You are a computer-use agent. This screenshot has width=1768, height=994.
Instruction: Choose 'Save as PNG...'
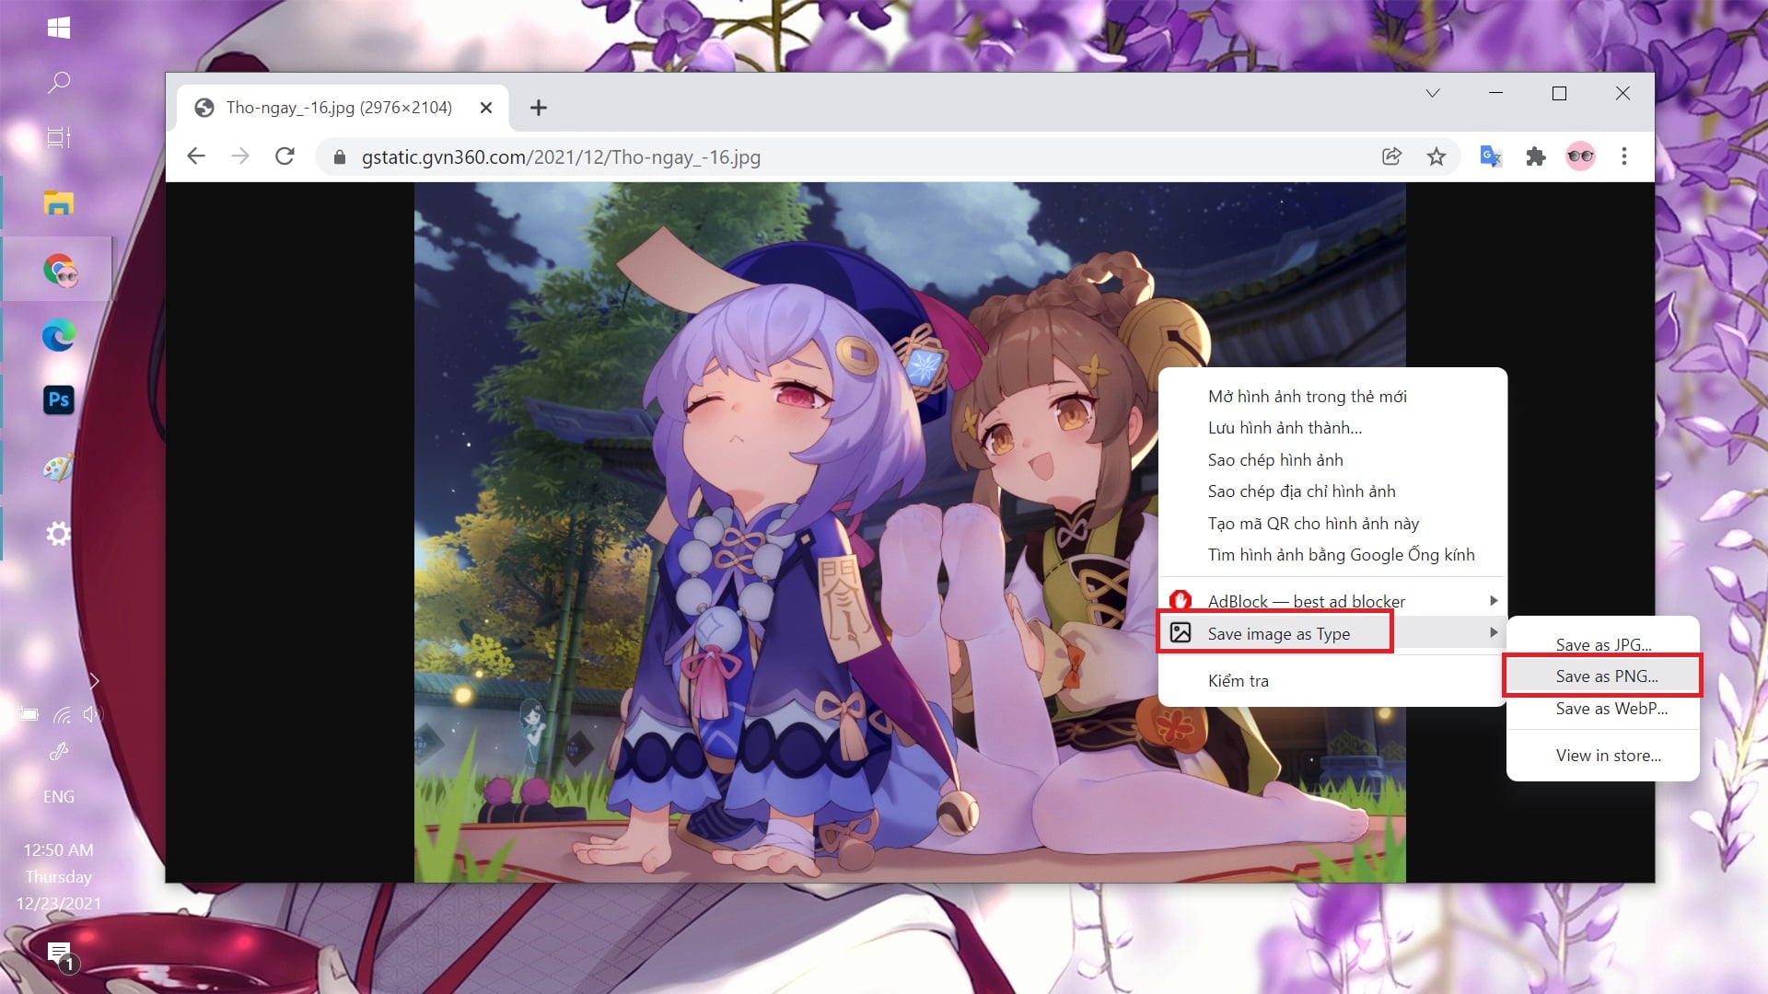point(1603,676)
